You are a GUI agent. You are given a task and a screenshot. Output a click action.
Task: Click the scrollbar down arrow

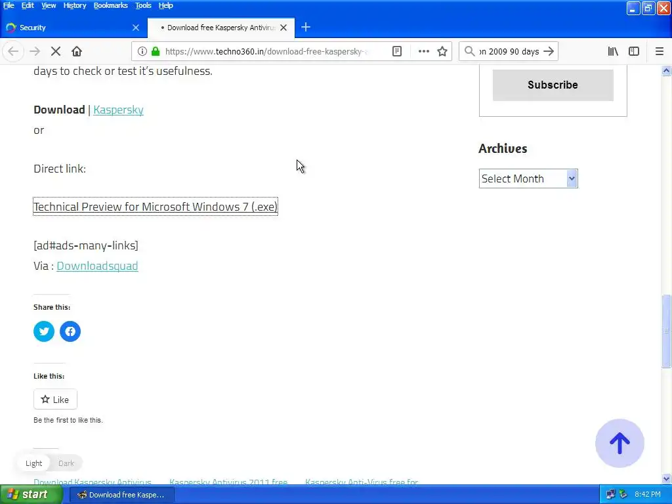(666, 478)
